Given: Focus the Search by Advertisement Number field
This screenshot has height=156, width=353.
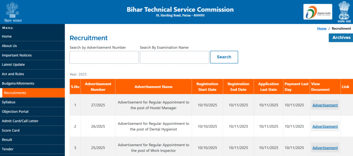Looking at the screenshot, I should coord(104,57).
